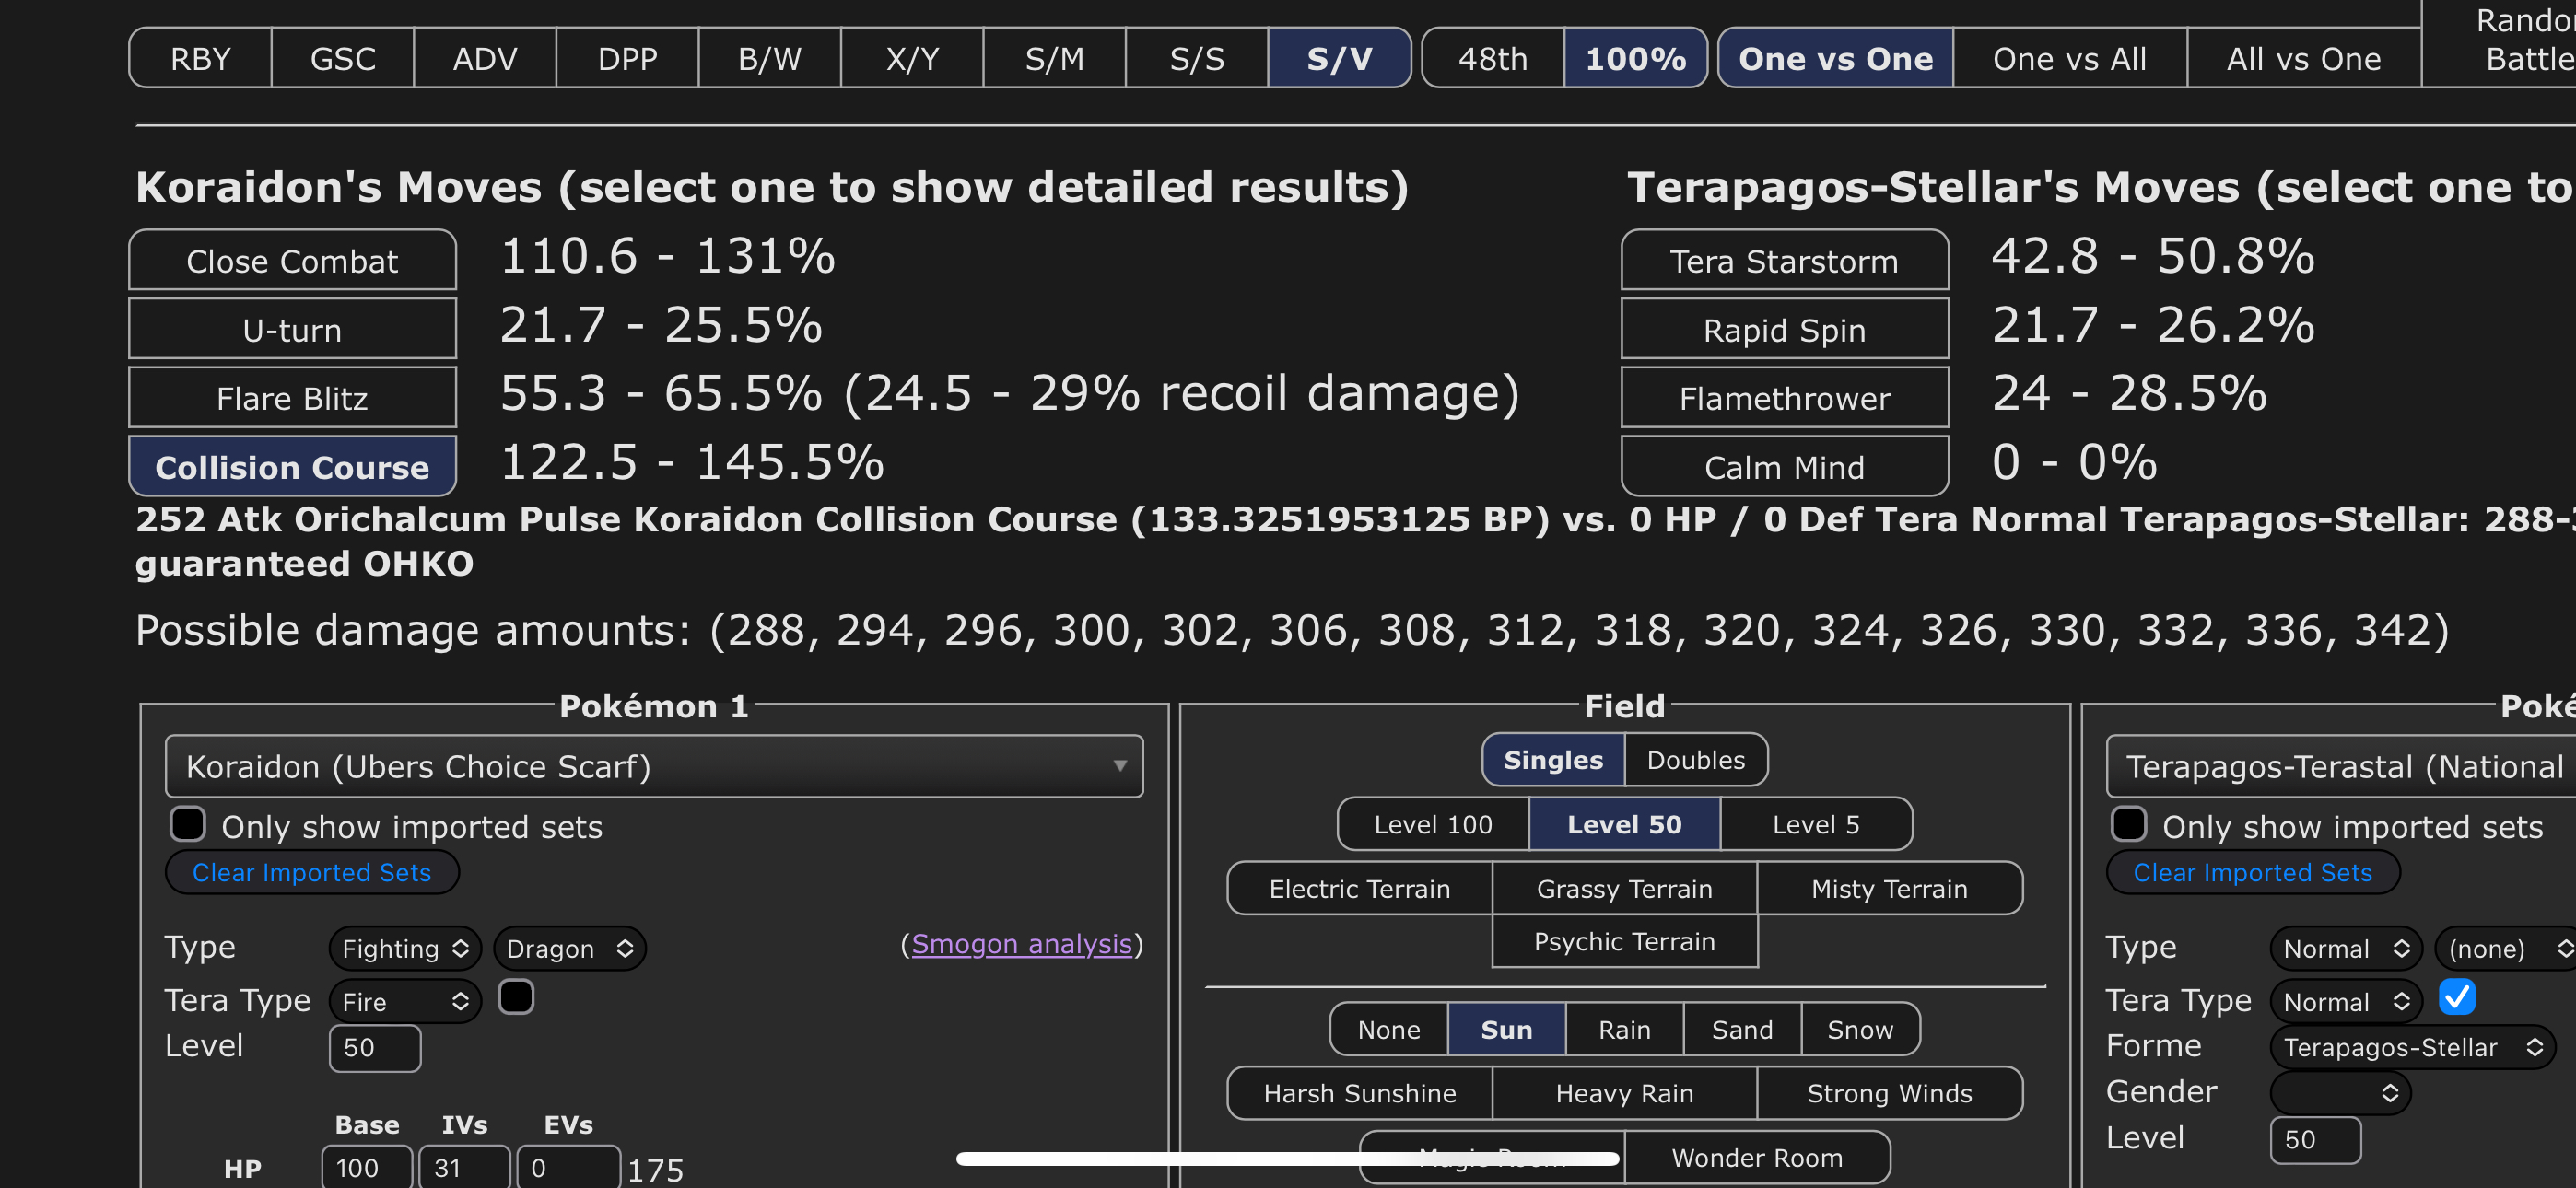This screenshot has height=1188, width=2576.
Task: Open Koraidon's Fighting type dropdown
Action: [x=404, y=948]
